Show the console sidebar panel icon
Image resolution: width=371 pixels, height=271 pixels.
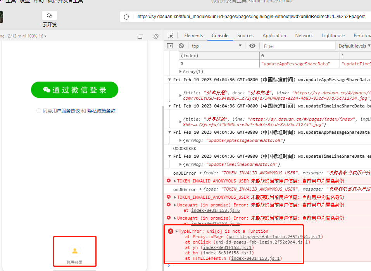[x=170, y=46]
